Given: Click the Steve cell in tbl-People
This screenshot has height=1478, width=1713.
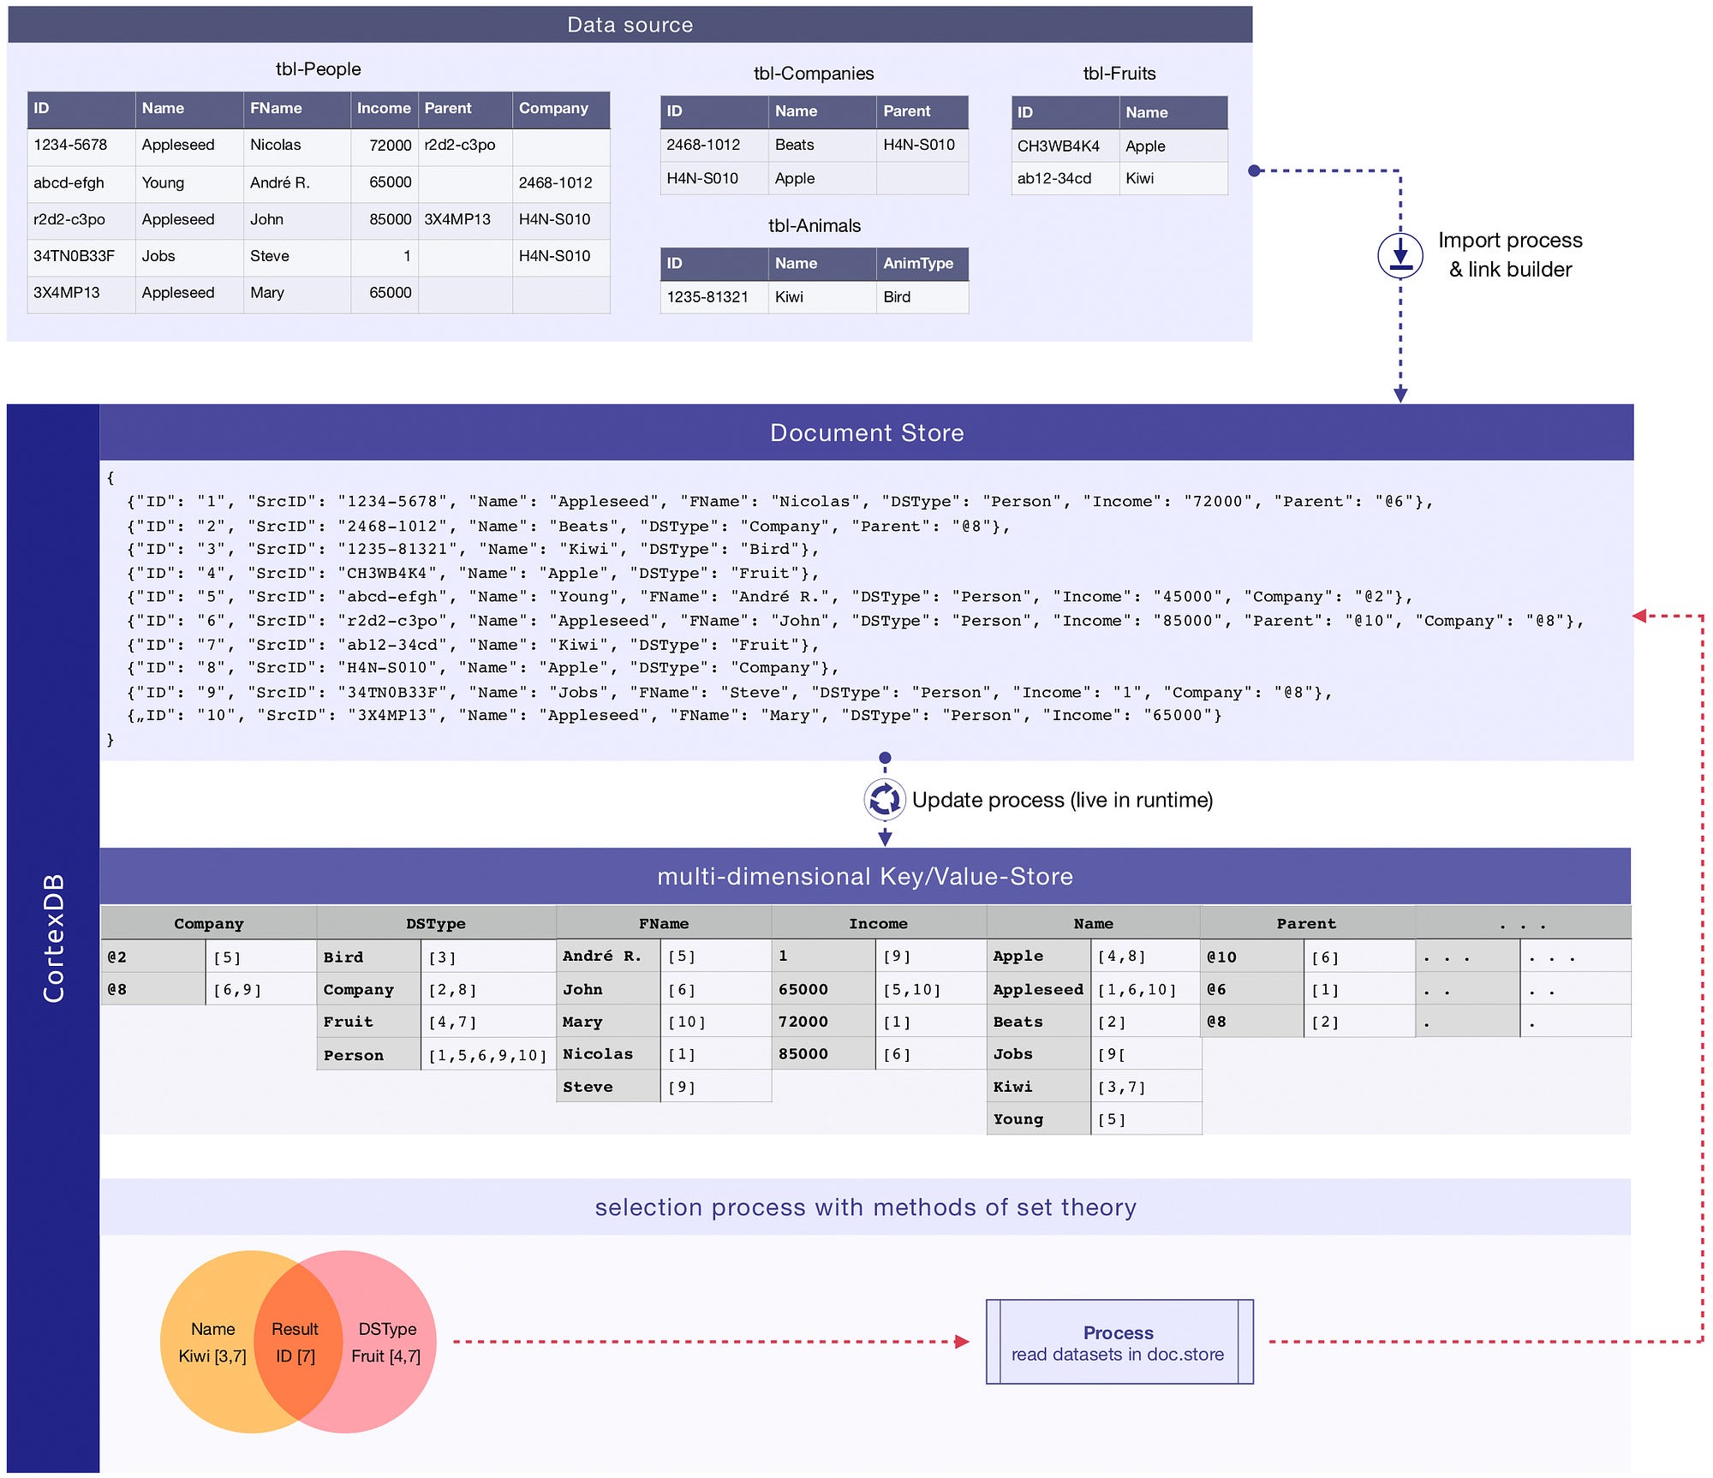Looking at the screenshot, I should click(270, 256).
